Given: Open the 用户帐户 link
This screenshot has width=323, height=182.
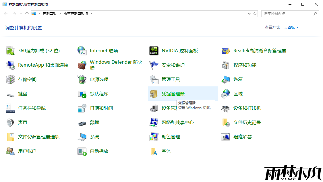Looking at the screenshot, I should tap(27, 151).
